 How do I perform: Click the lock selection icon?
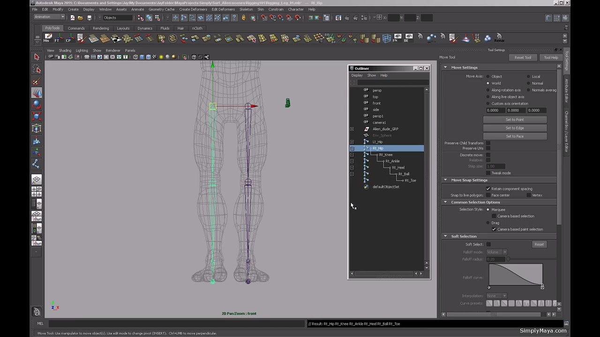(243, 18)
